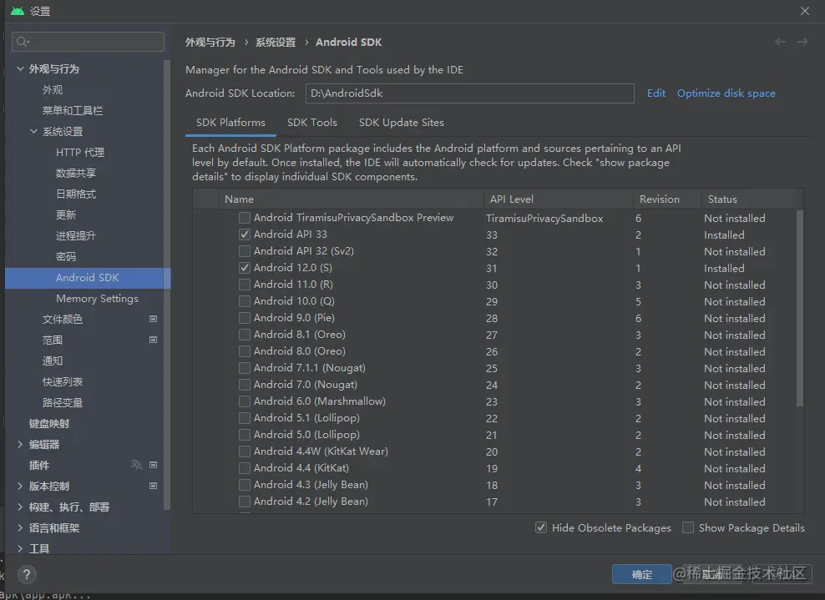Image resolution: width=825 pixels, height=600 pixels.
Task: Check the Android 8.1 (Oreo) checkbox
Action: [245, 335]
